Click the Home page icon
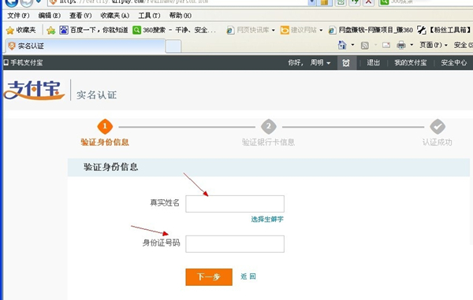This screenshot has width=473, height=300. (x=342, y=45)
